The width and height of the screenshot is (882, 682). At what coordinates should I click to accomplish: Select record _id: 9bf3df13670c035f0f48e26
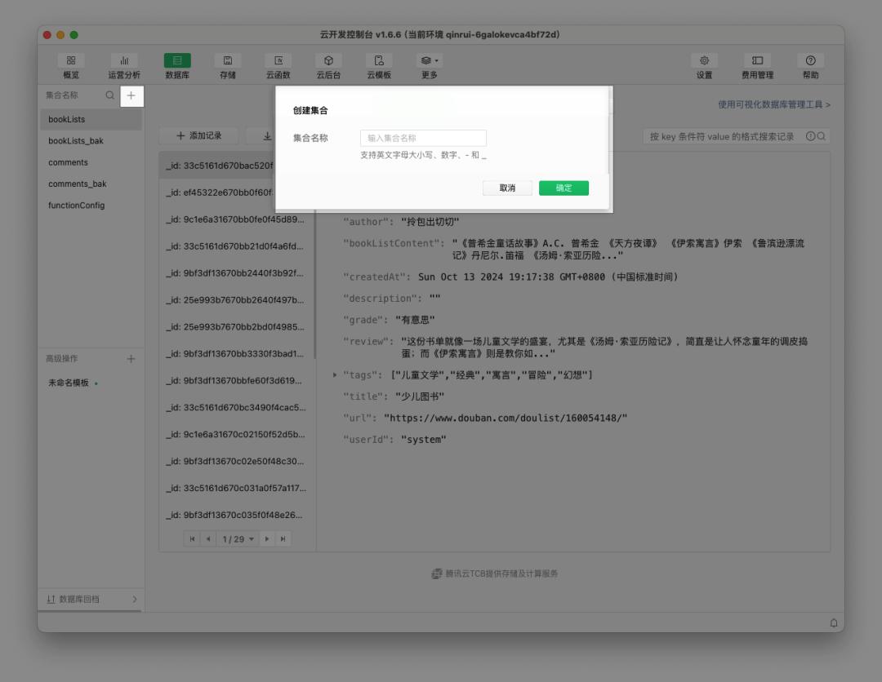tap(236, 515)
